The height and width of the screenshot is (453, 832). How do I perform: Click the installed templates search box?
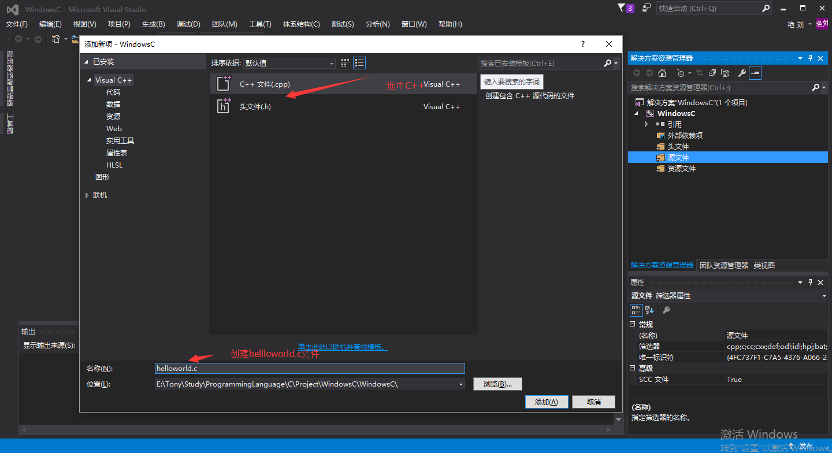(x=541, y=63)
